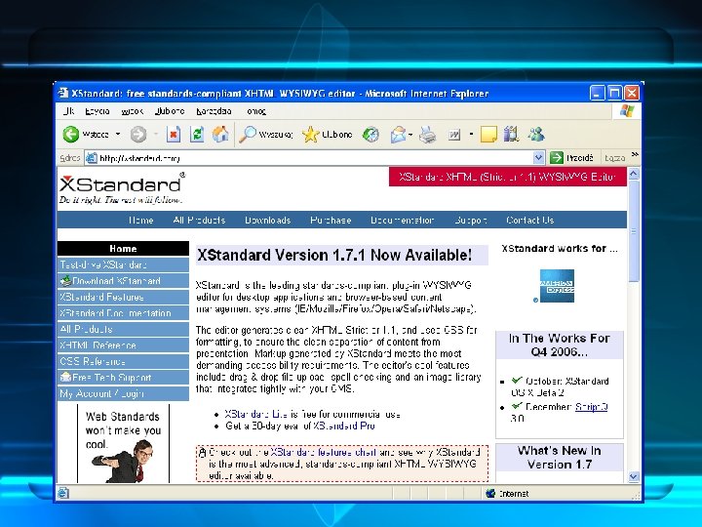Image resolution: width=702 pixels, height=527 pixels.
Task: Open Downloads in the top navigation
Action: coord(267,220)
